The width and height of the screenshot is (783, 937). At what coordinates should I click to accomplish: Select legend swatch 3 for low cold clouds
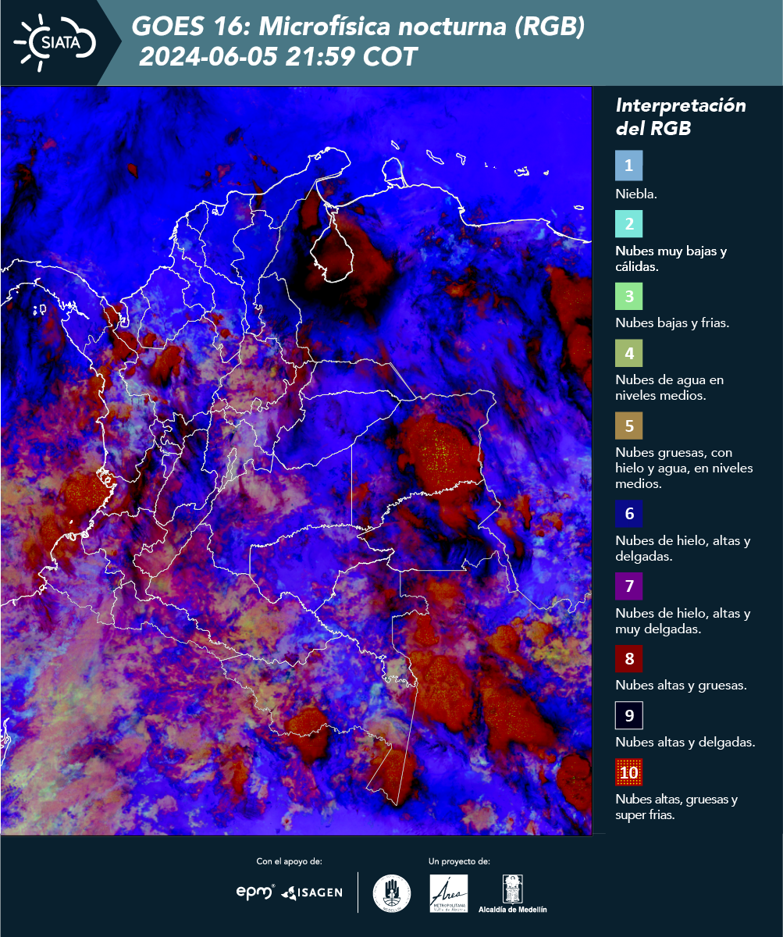pyautogui.click(x=628, y=296)
